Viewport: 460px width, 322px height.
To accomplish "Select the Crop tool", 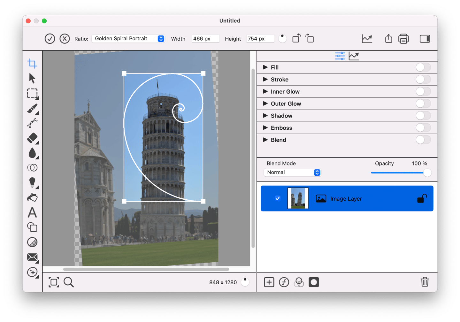I will click(x=32, y=64).
